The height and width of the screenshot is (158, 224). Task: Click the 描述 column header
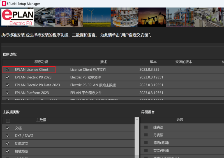[x=103, y=62]
